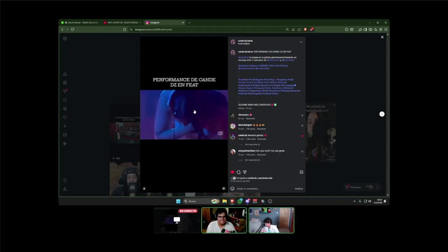
Task: Click the tagged-people icon on the reel video
Action: 144,189
